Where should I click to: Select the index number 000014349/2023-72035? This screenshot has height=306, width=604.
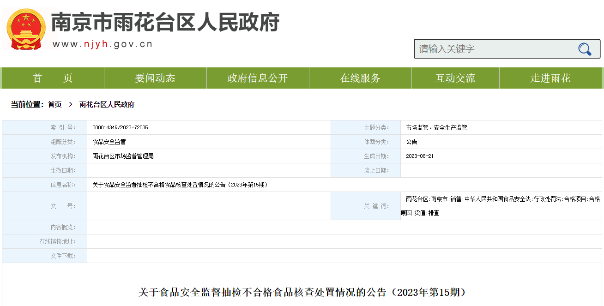pos(120,127)
